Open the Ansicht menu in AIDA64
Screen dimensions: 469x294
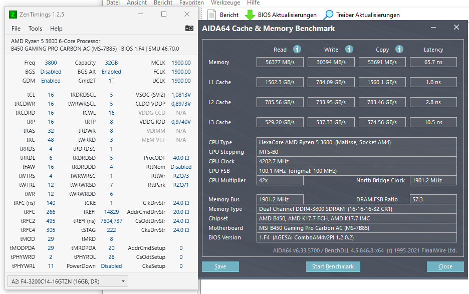click(137, 3)
